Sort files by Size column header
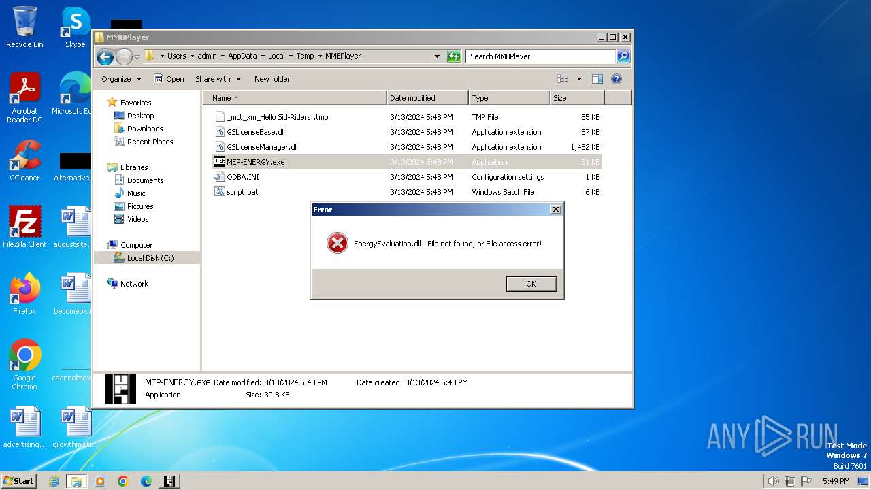This screenshot has width=871, height=490. point(577,98)
